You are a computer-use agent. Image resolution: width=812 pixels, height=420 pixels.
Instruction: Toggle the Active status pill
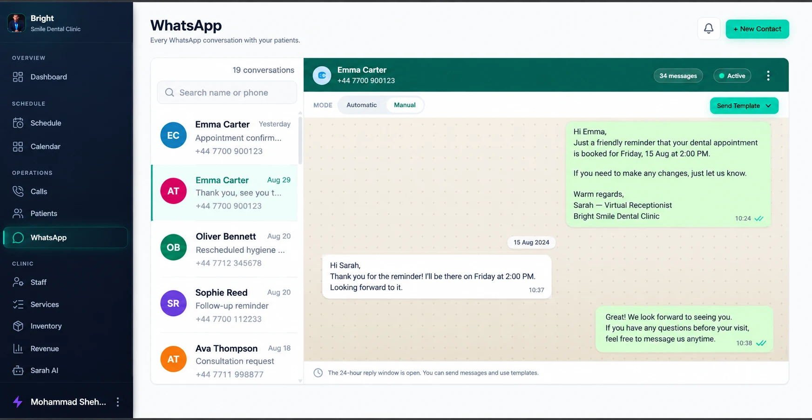point(732,76)
